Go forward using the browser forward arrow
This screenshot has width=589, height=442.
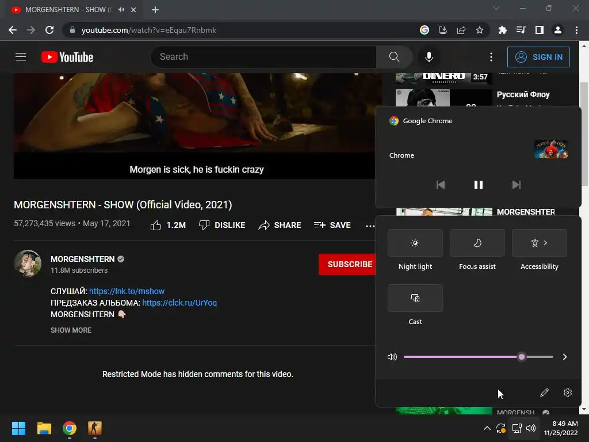(x=31, y=30)
